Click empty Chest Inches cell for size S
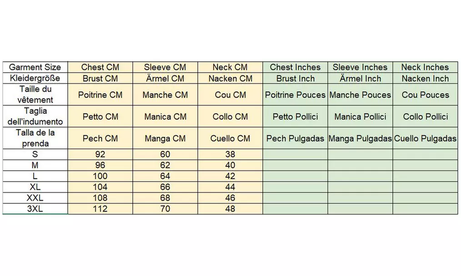This screenshot has width=461, height=276. coord(295,154)
